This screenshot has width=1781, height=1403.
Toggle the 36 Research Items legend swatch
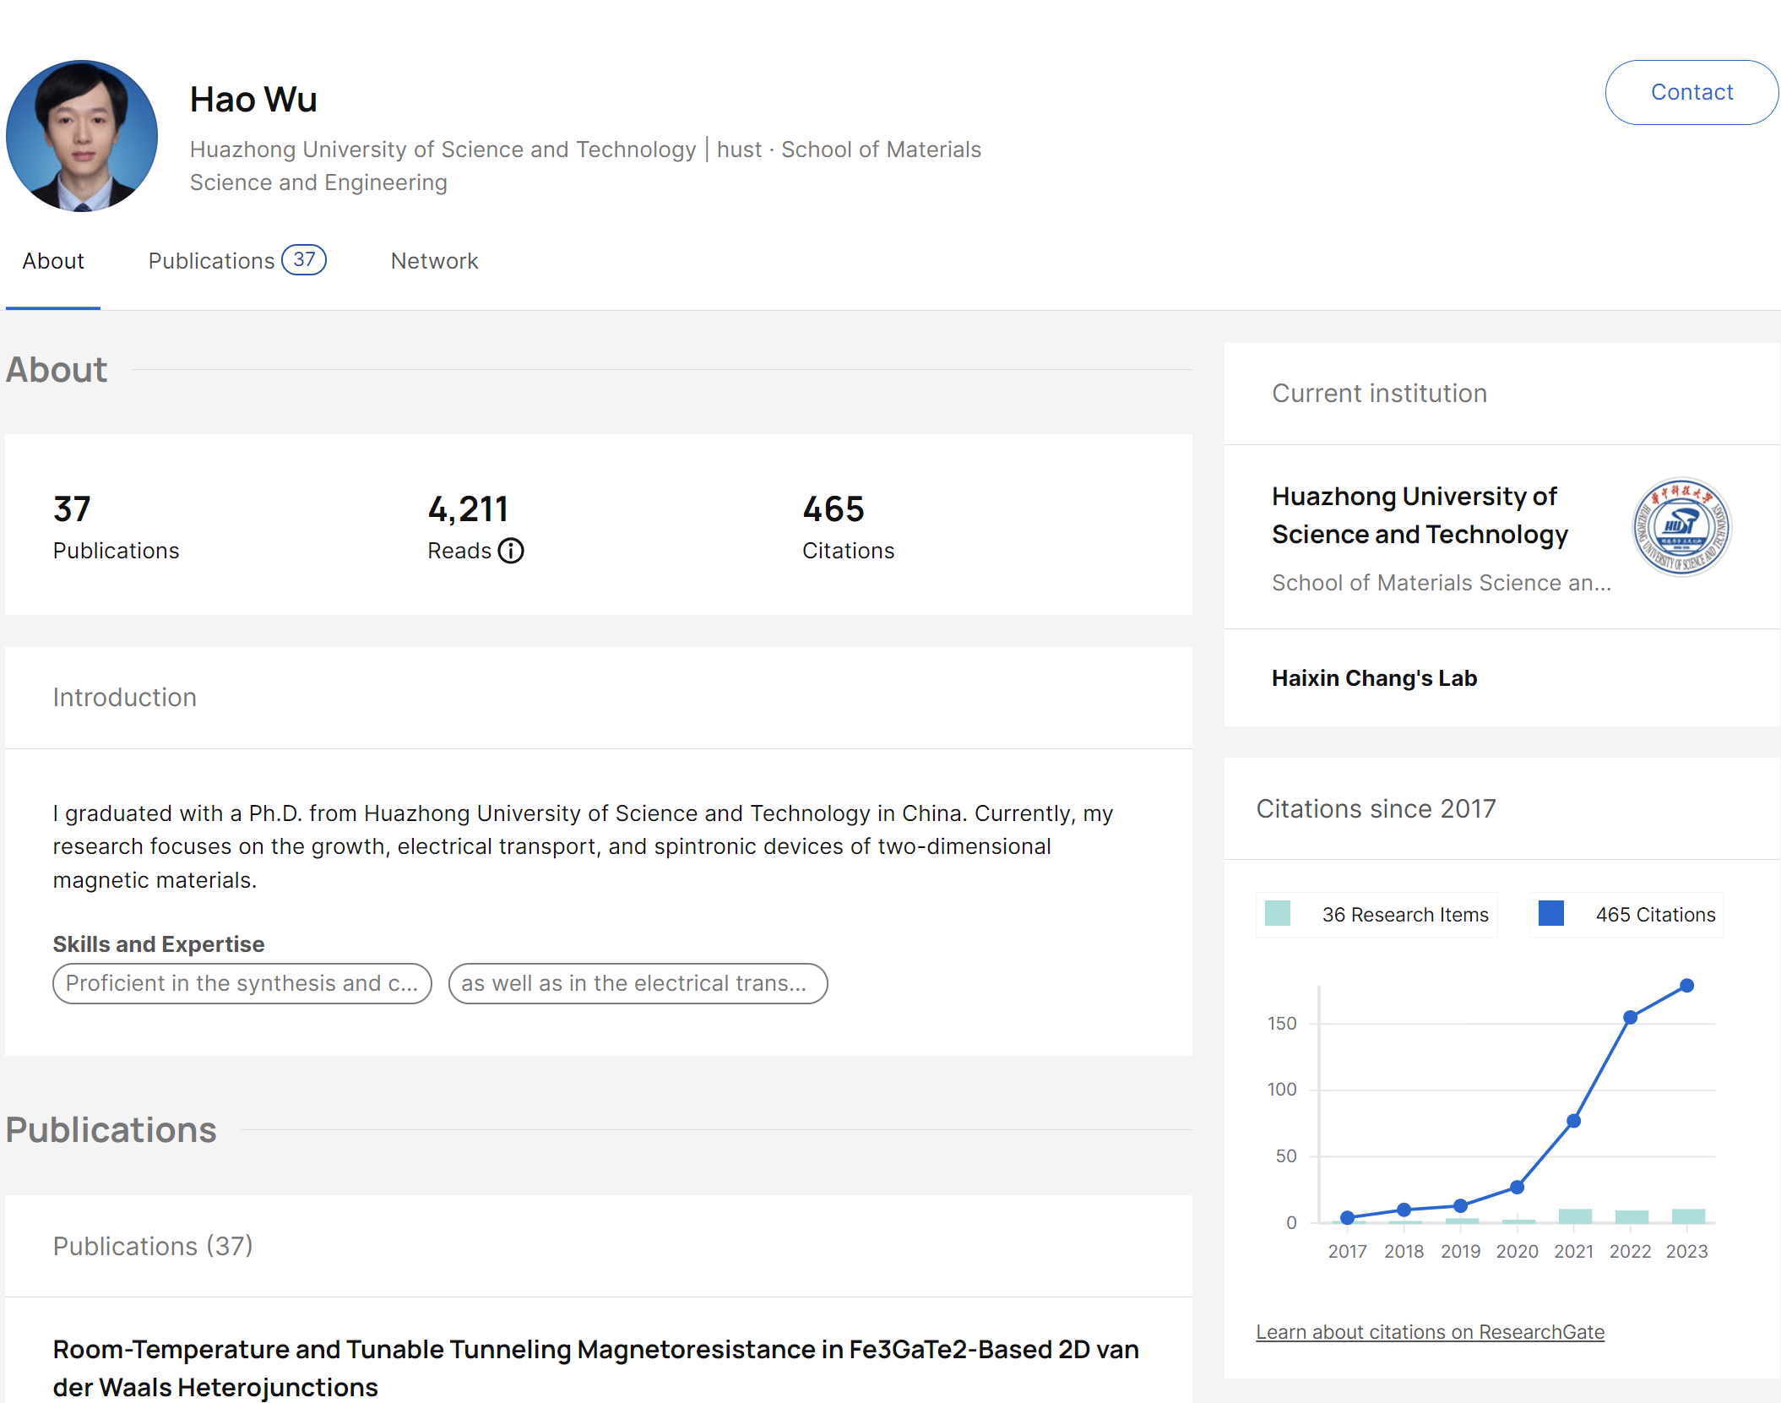tap(1278, 914)
